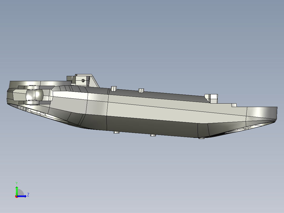Viewport: 284px width, 213px height.
Task: Click the small gray block left of bracket
Action: click(x=69, y=79)
